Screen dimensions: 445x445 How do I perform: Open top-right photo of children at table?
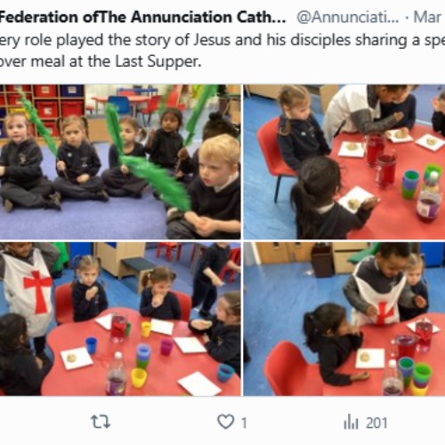pyautogui.click(x=344, y=162)
